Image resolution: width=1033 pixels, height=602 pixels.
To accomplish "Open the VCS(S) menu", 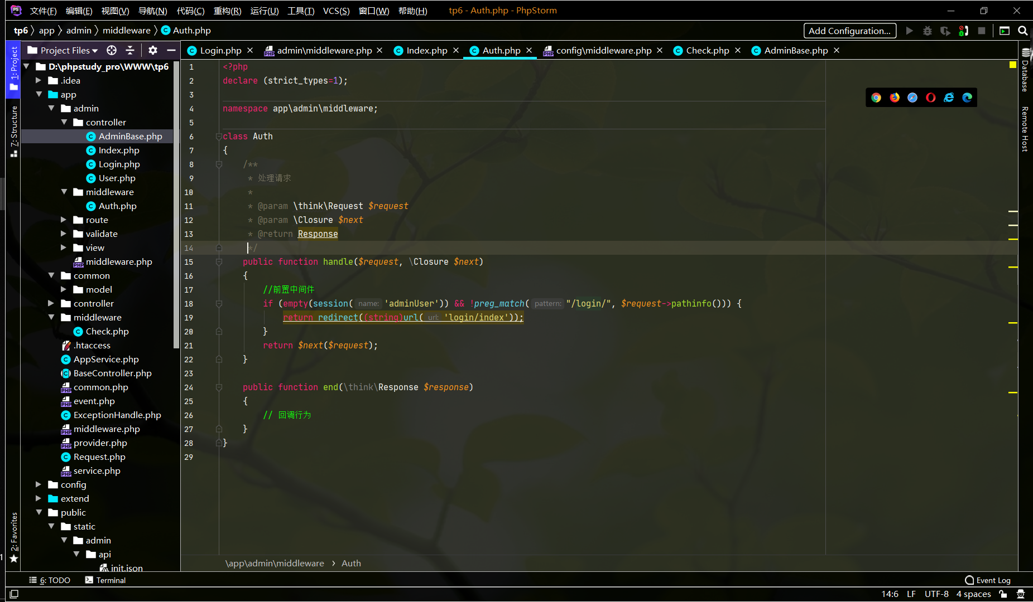I will (x=336, y=11).
